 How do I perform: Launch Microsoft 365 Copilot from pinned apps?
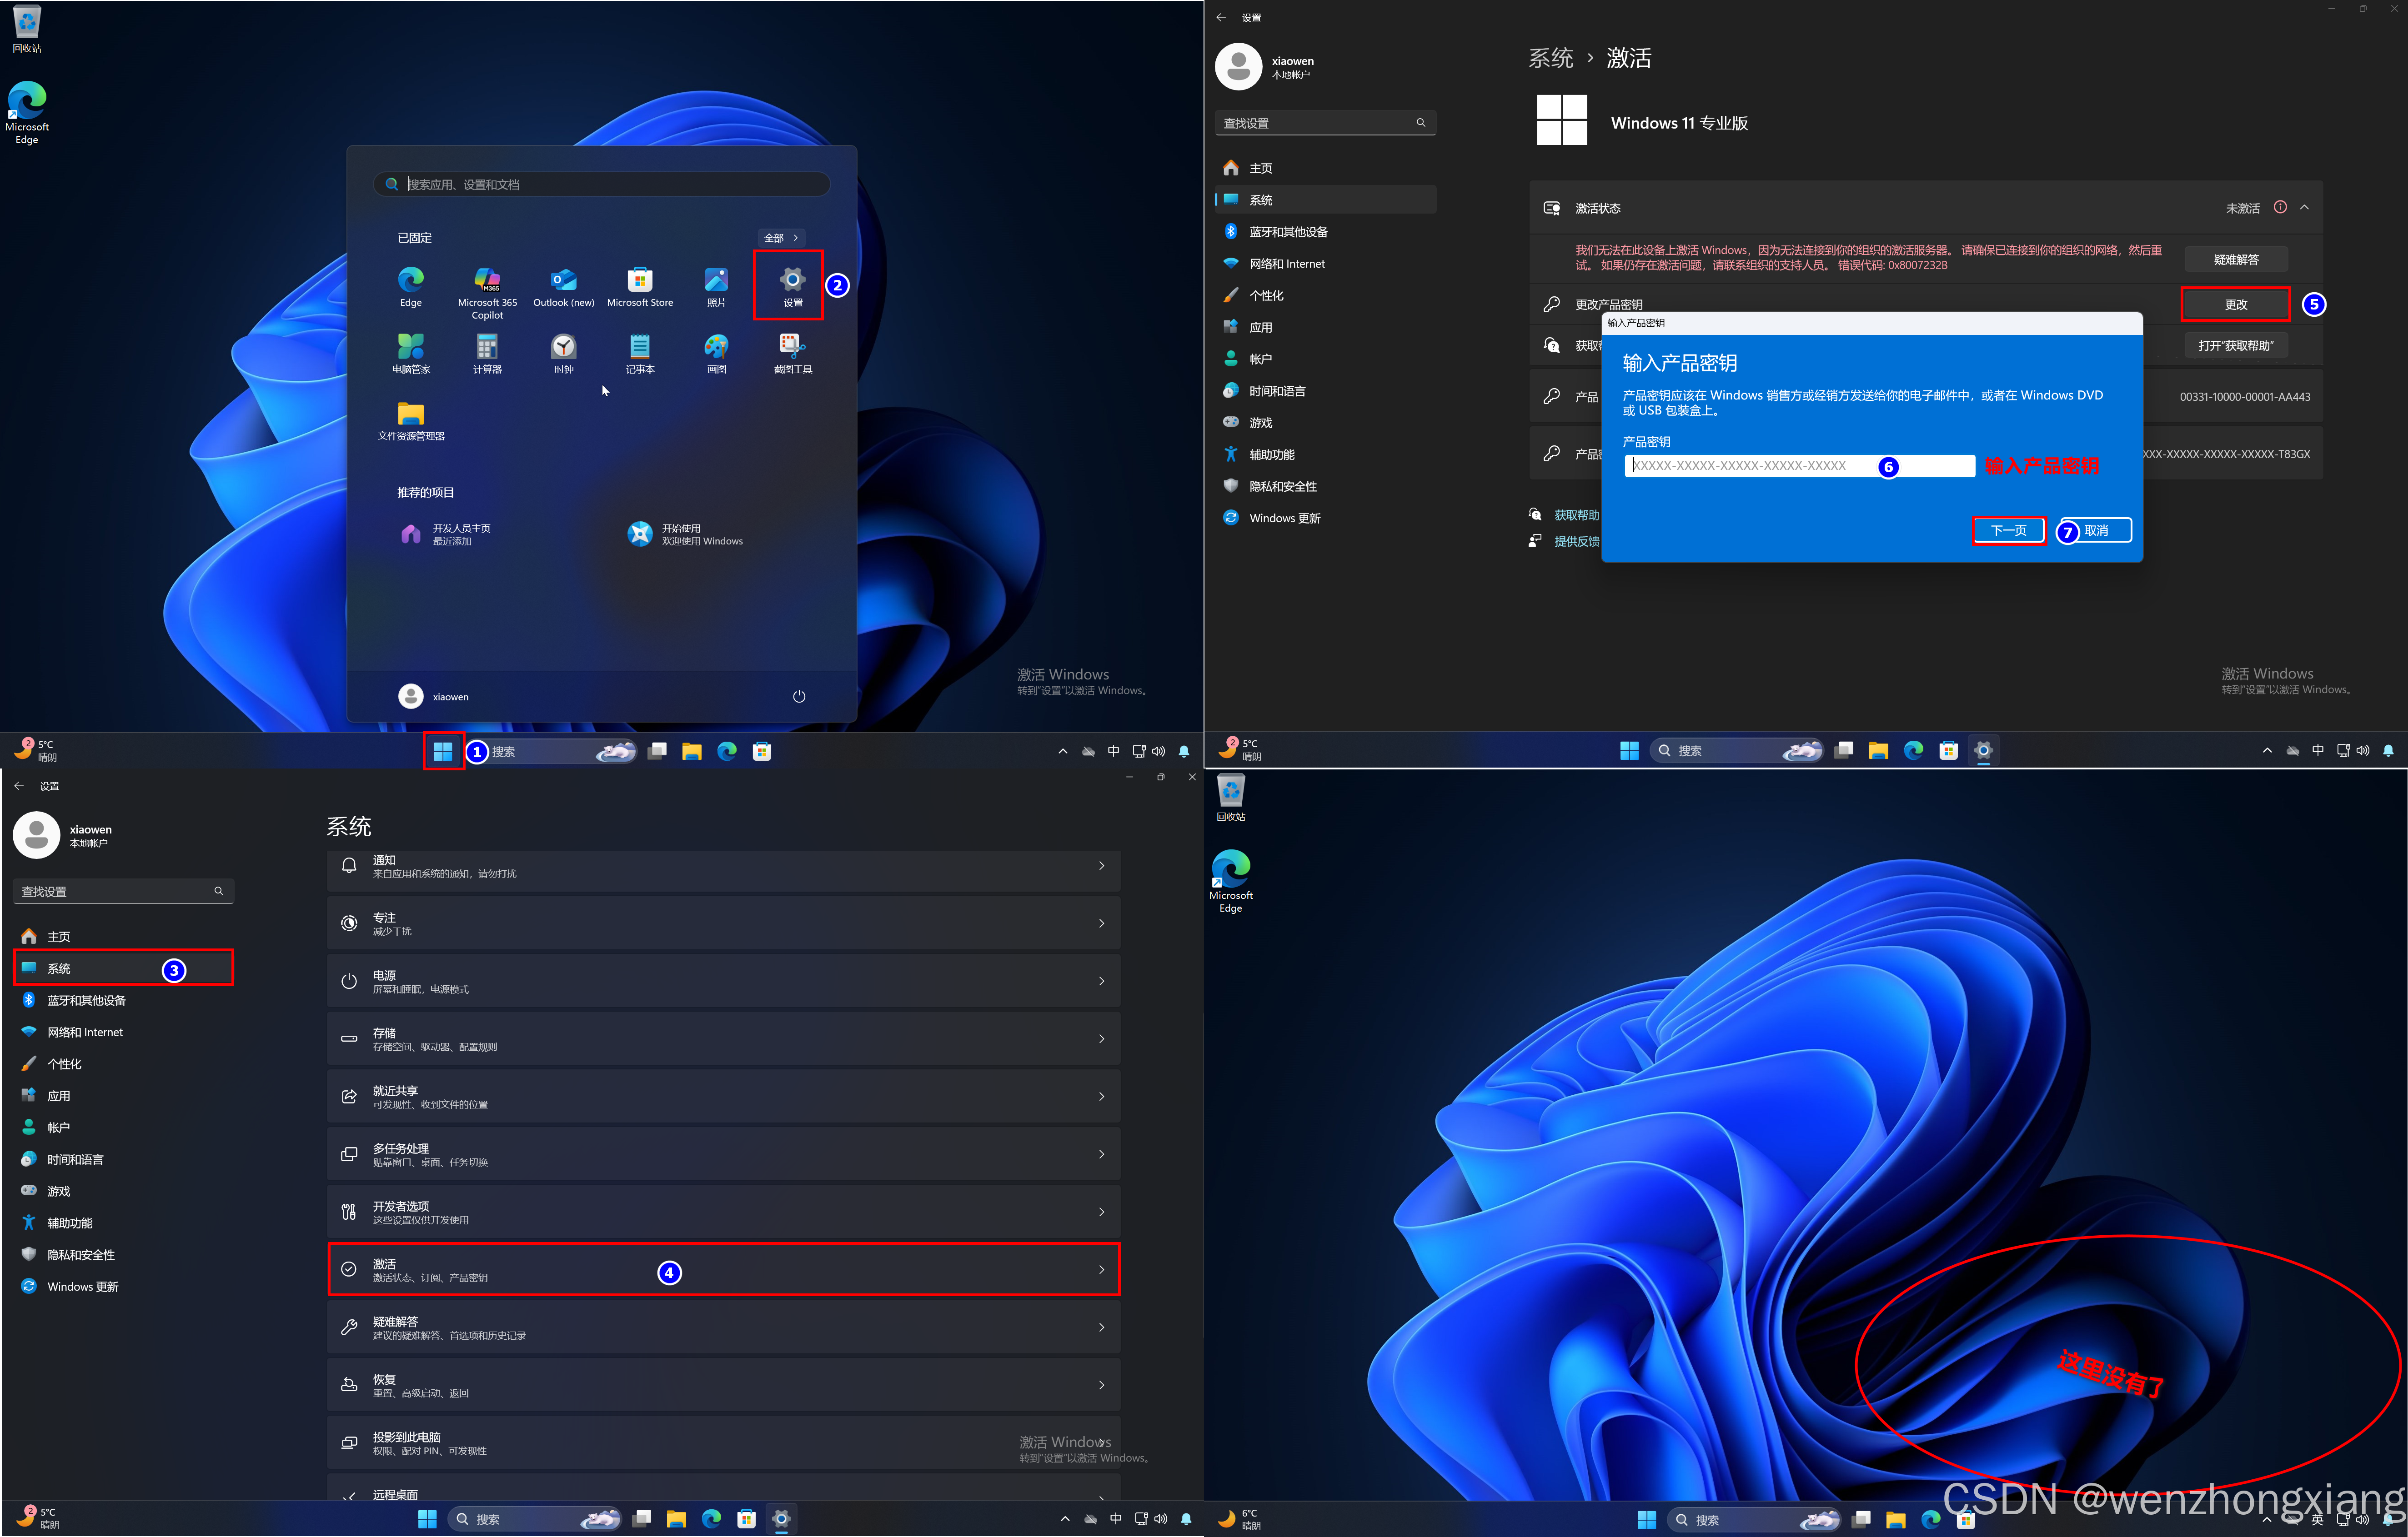click(x=487, y=281)
